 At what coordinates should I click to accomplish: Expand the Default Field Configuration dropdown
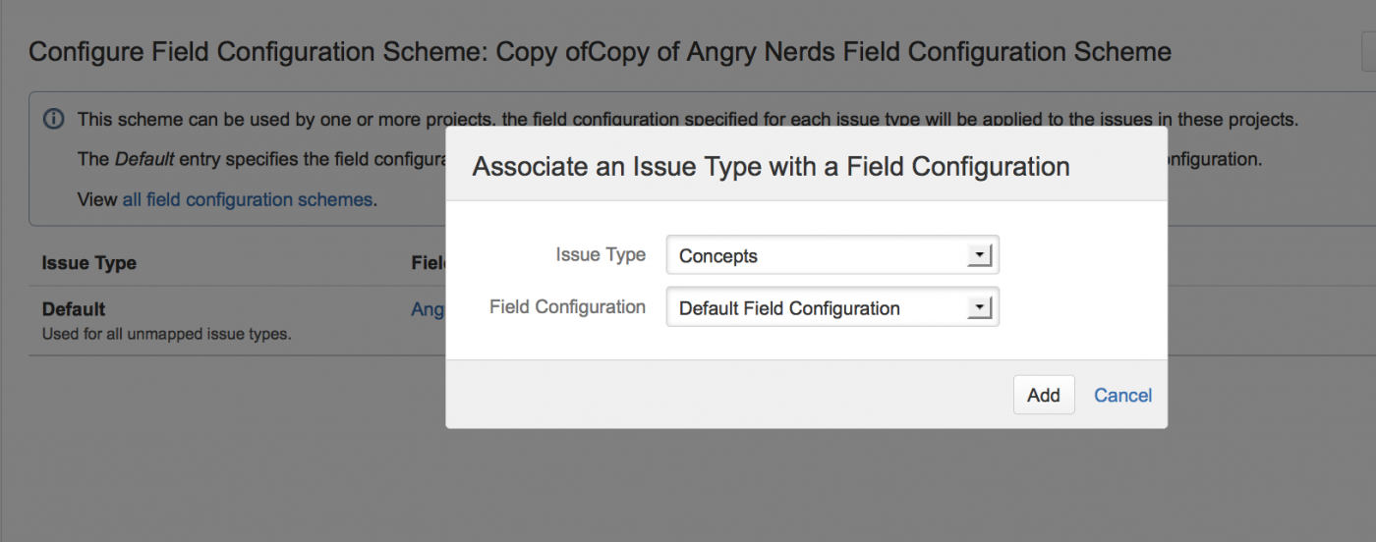point(821,308)
